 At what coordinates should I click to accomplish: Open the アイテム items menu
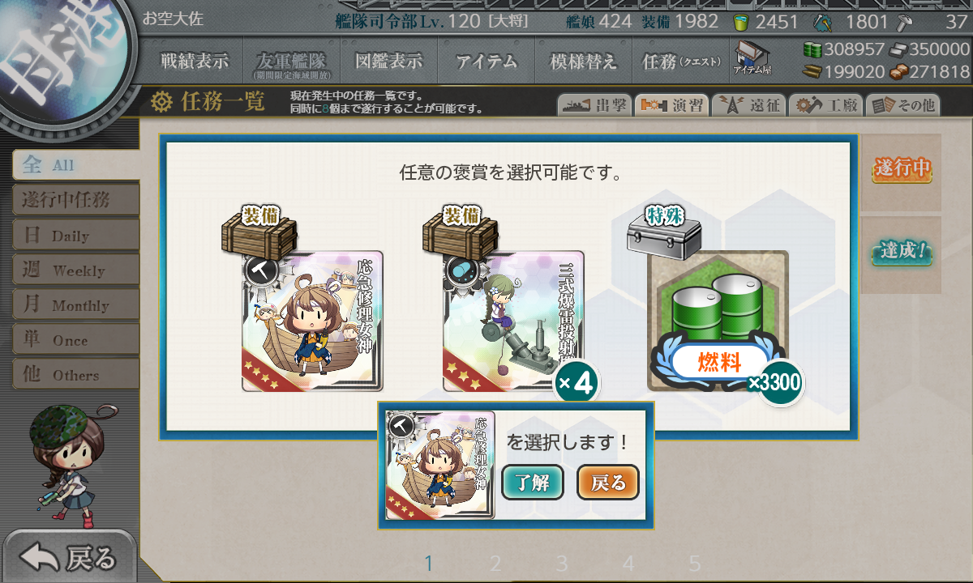coord(486,61)
